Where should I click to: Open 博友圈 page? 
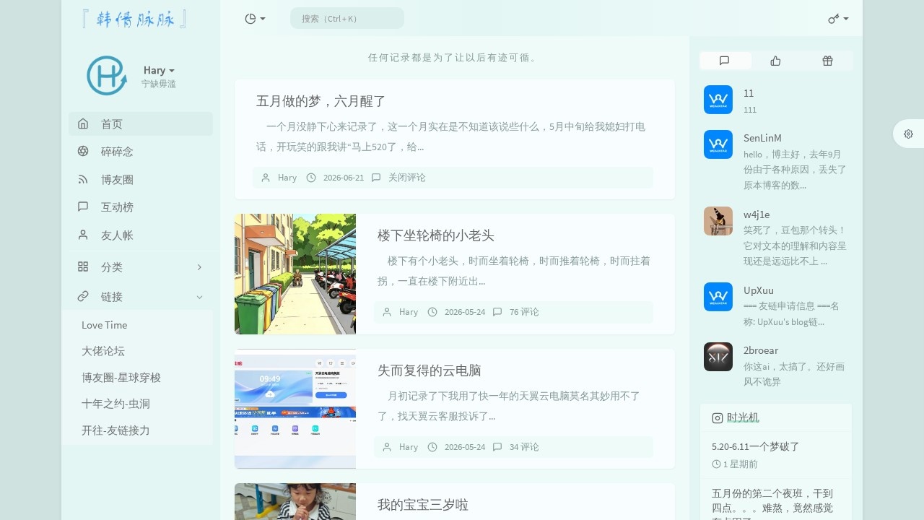click(141, 179)
